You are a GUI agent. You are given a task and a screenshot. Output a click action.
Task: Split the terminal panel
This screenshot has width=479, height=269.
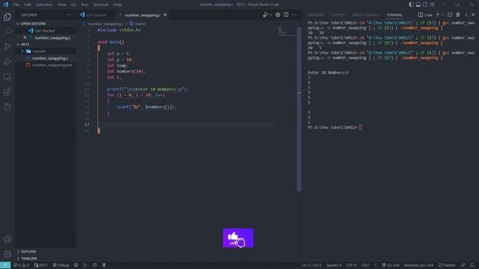pyautogui.click(x=450, y=15)
